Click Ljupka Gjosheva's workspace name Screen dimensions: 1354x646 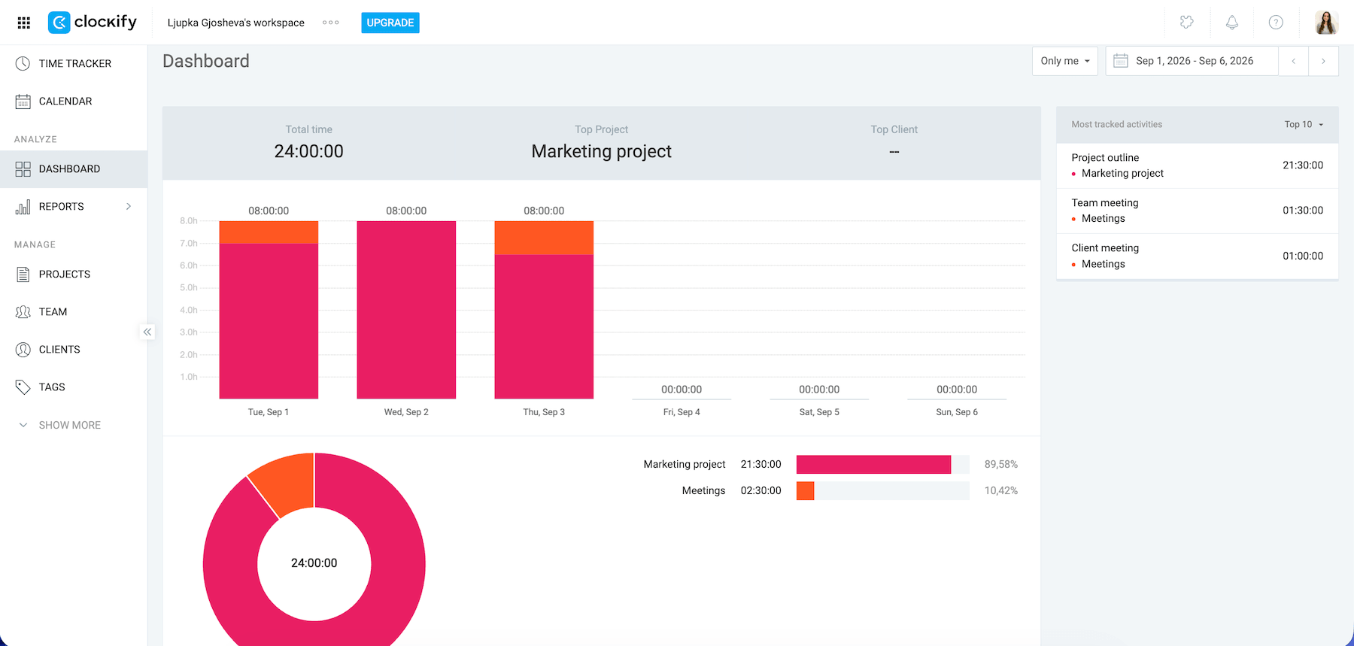point(236,23)
